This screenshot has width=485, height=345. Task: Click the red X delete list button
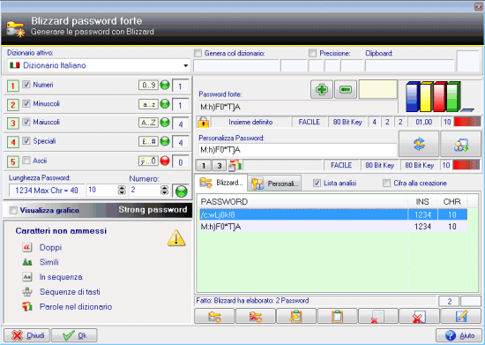tap(419, 316)
